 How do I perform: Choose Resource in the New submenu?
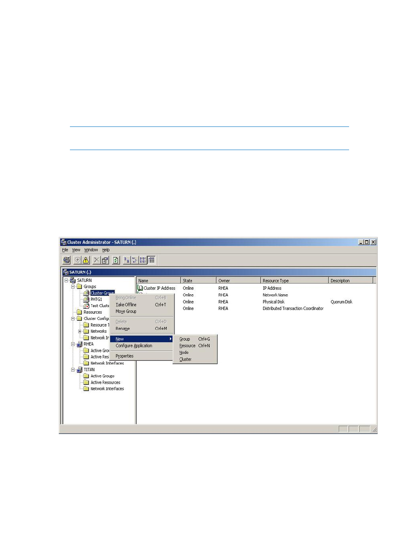(195, 346)
